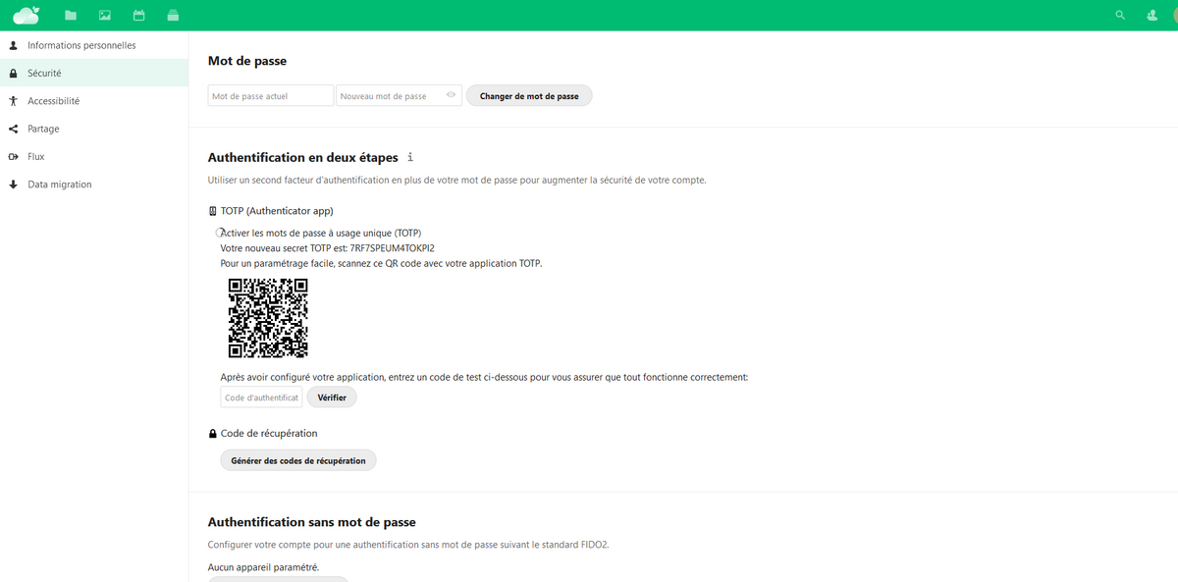This screenshot has width=1178, height=582.
Task: Open the Partage settings section
Action: tap(94, 129)
